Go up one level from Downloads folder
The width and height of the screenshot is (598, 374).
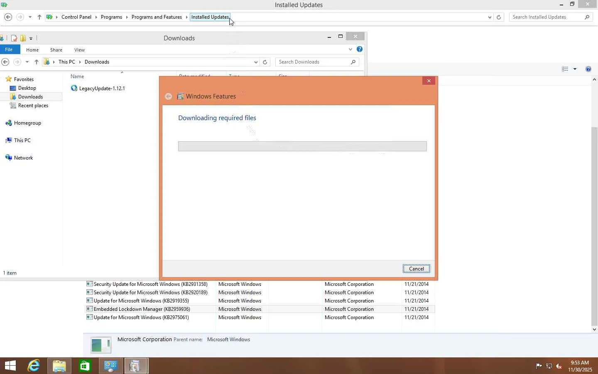(37, 62)
